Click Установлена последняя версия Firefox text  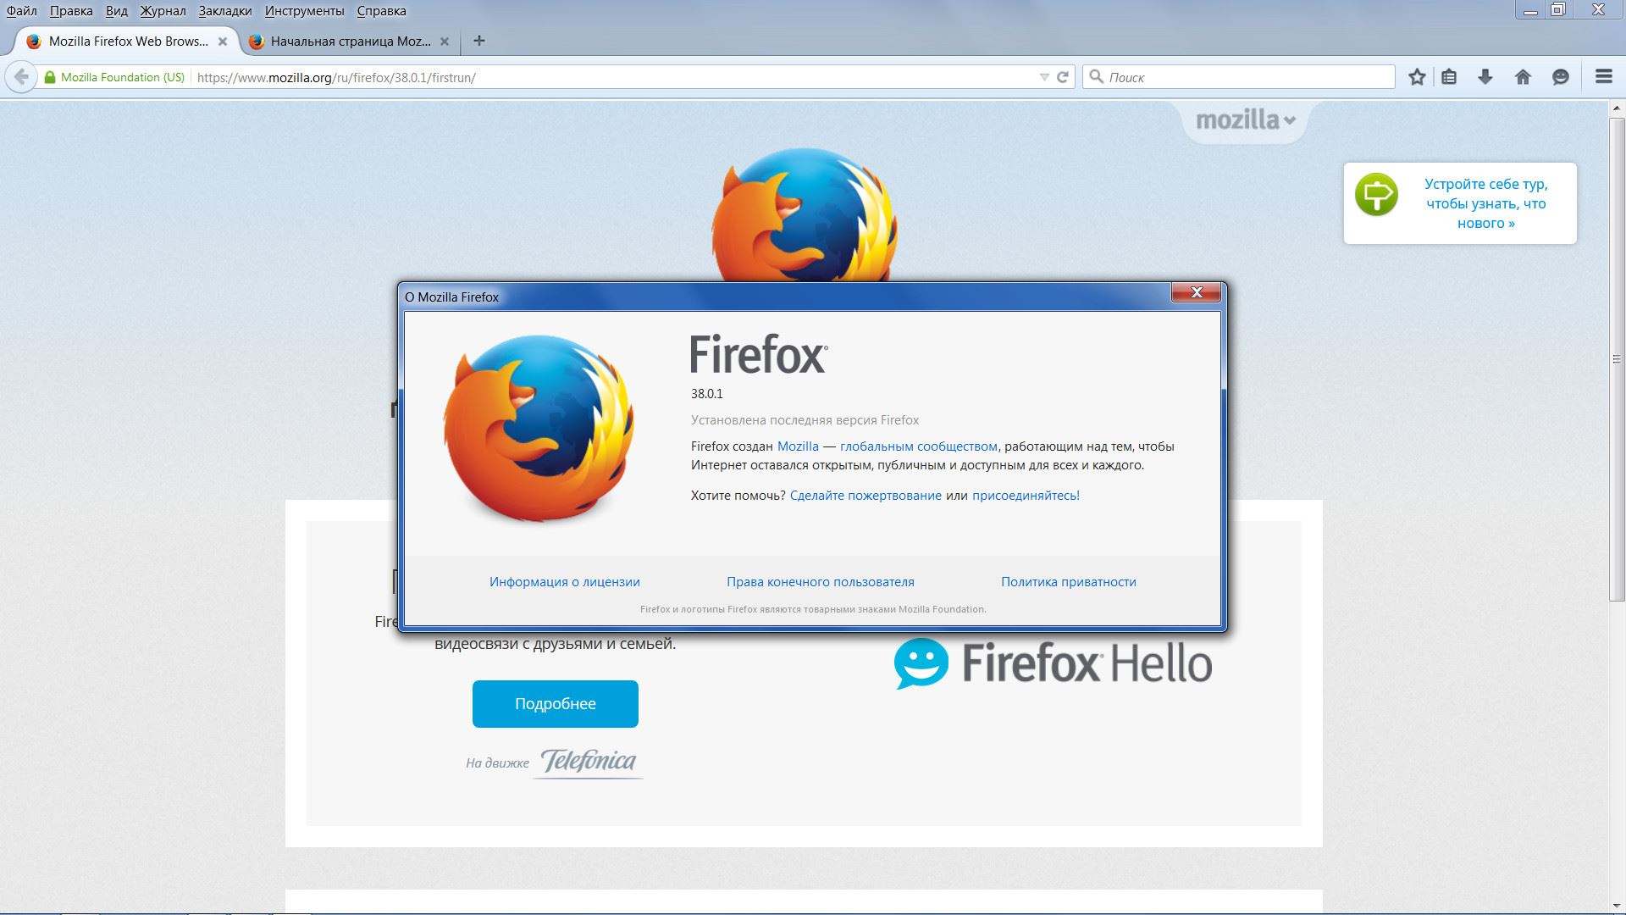[x=805, y=420]
